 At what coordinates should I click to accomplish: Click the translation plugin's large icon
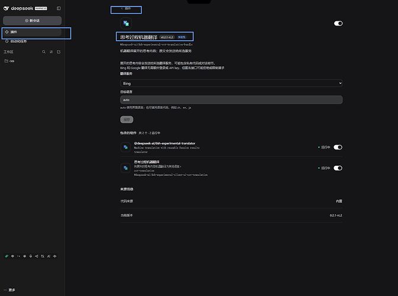[126, 23]
